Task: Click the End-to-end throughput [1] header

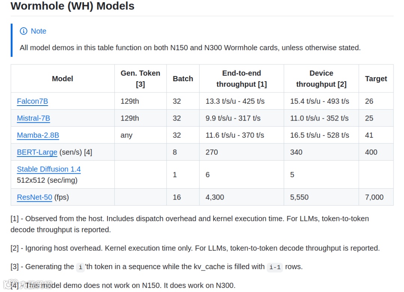Action: point(242,79)
